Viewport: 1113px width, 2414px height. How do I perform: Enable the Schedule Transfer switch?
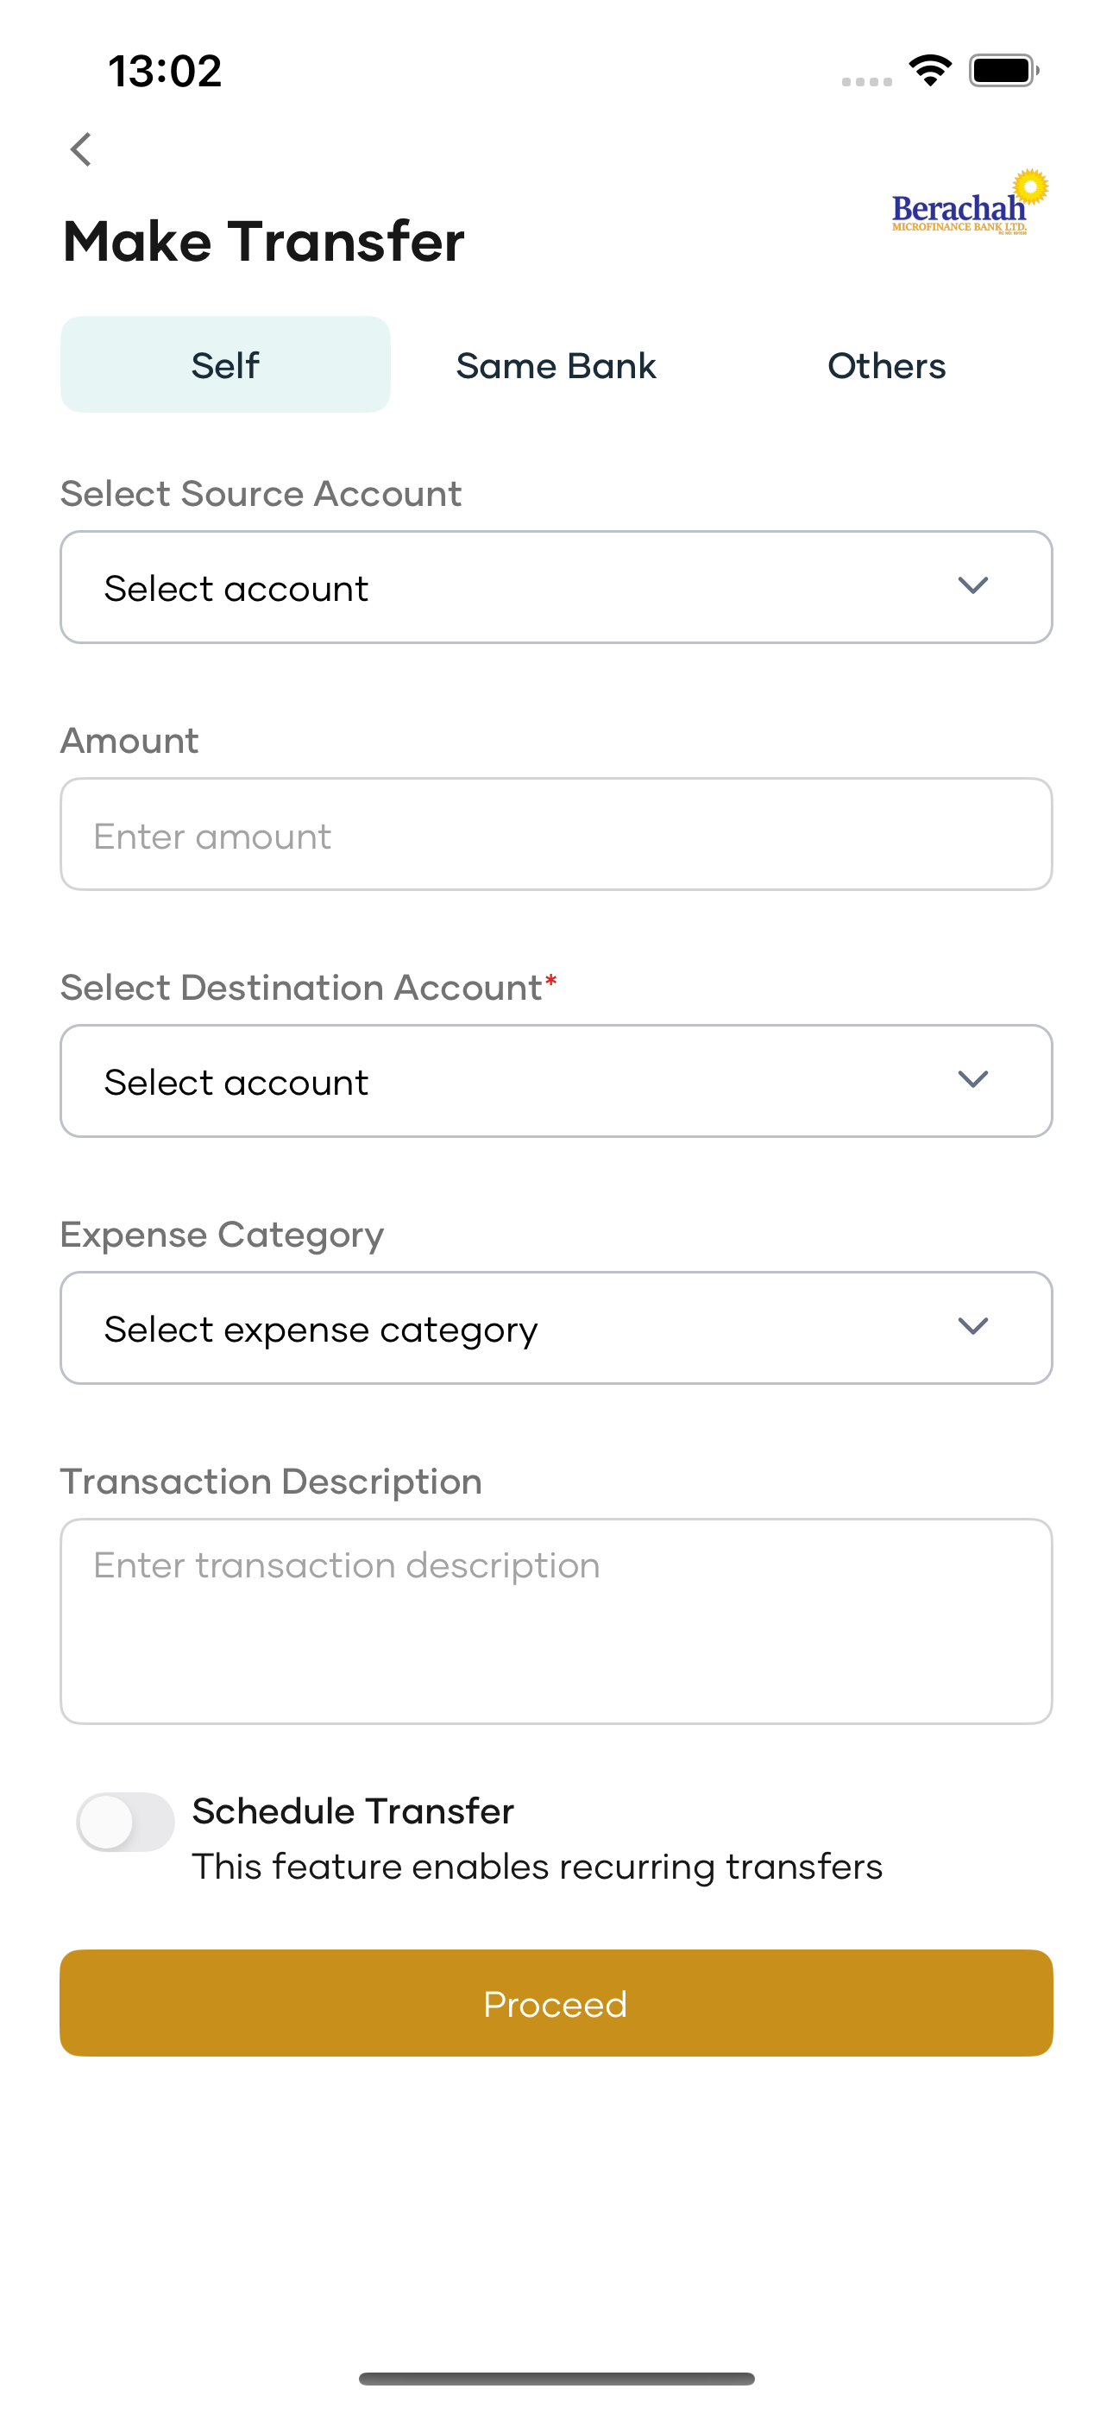click(126, 1822)
